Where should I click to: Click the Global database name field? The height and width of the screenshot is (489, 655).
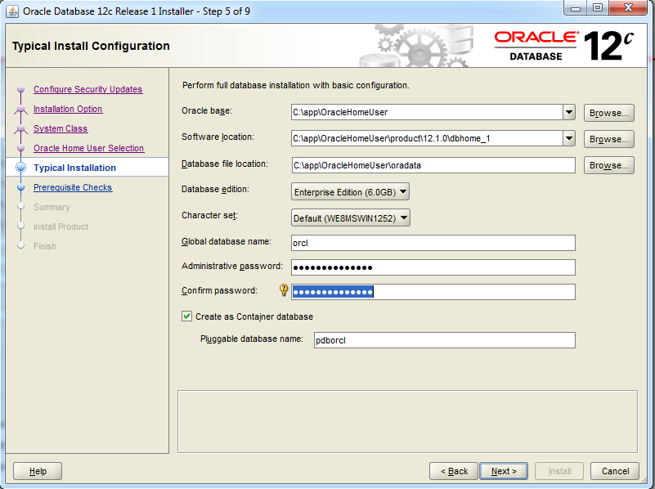click(x=433, y=243)
